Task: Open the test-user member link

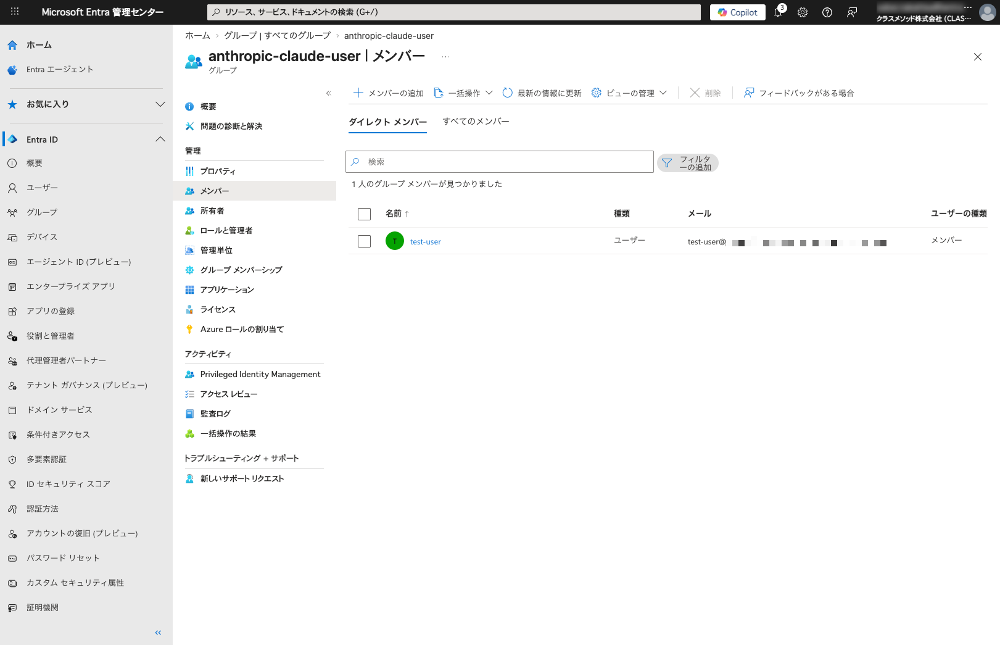Action: [425, 242]
